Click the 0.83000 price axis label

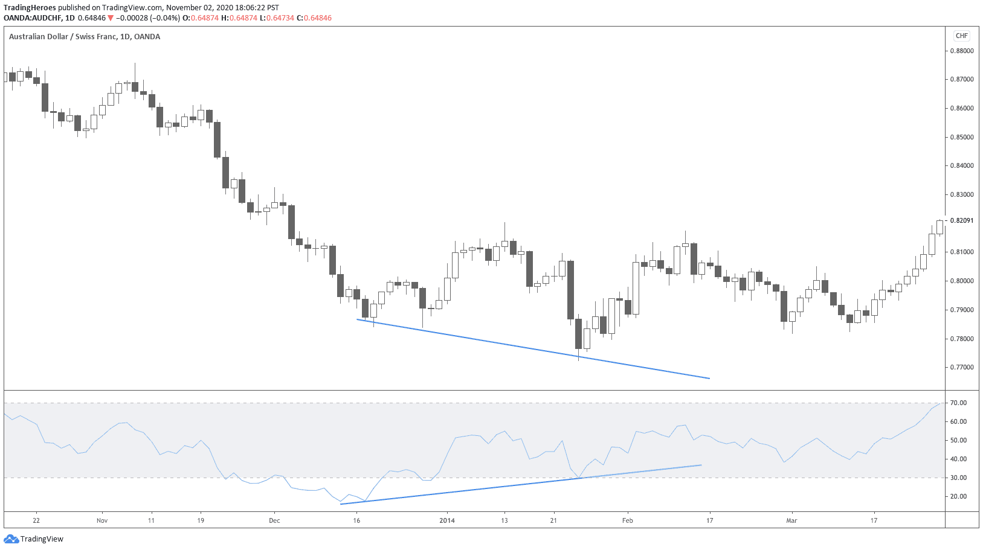(x=962, y=194)
